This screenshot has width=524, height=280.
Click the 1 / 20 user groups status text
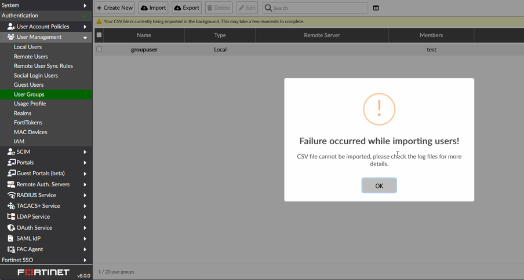point(117,272)
